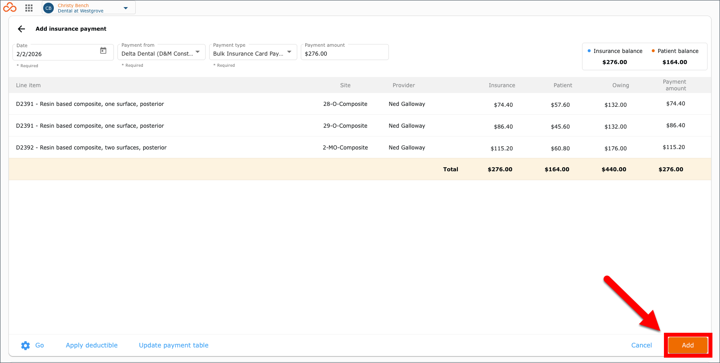The image size is (720, 363).
Task: Edit payment amount $74.40 for site 28-O-Composite
Action: tap(676, 104)
